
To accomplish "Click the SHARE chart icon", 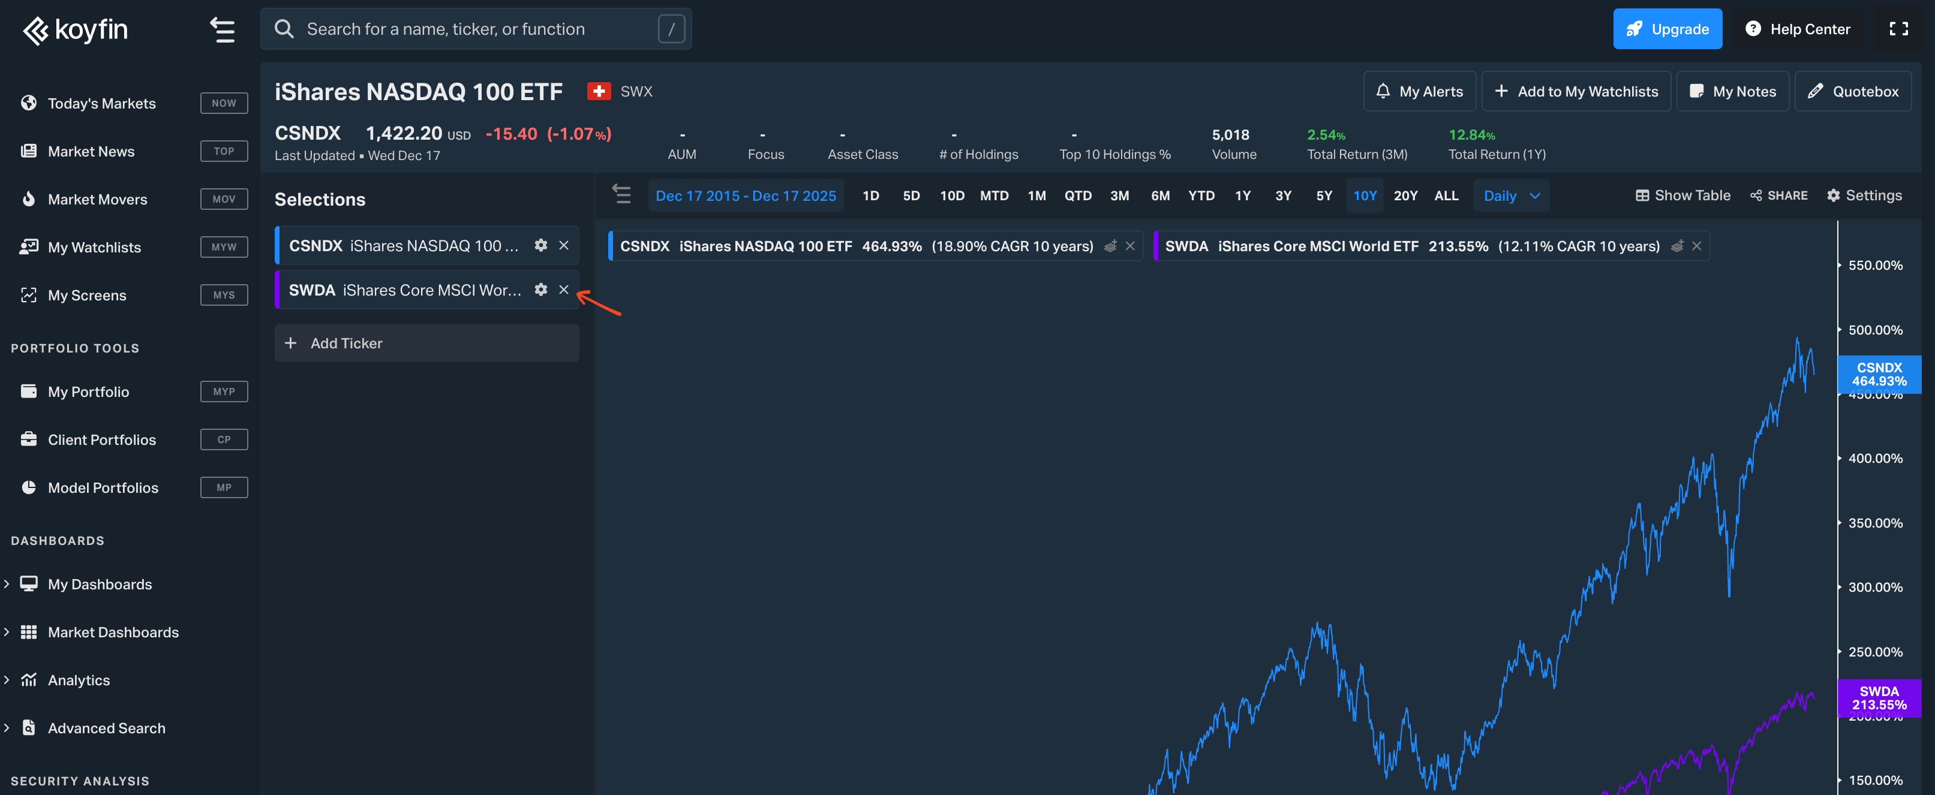I will click(x=1778, y=196).
